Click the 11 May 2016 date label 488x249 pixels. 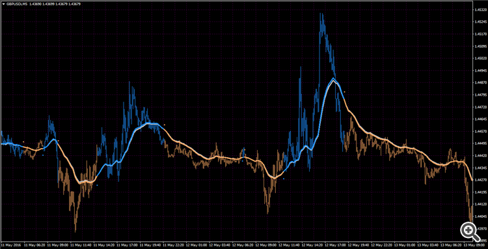(x=11, y=245)
